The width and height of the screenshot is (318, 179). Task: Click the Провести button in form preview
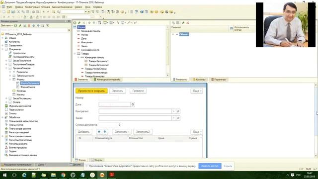click(x=138, y=90)
